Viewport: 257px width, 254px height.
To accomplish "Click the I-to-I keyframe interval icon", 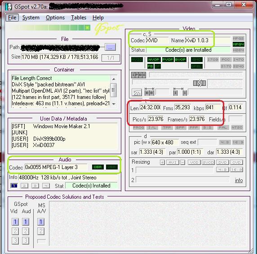I will [x=180, y=92].
